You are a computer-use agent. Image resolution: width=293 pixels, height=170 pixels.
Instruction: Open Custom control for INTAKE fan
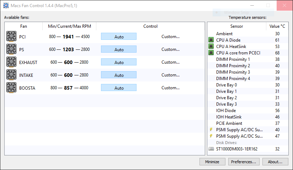coord(170,75)
